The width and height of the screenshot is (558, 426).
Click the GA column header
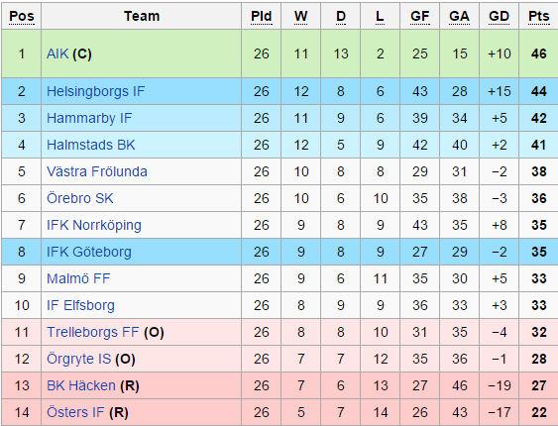[x=460, y=16]
